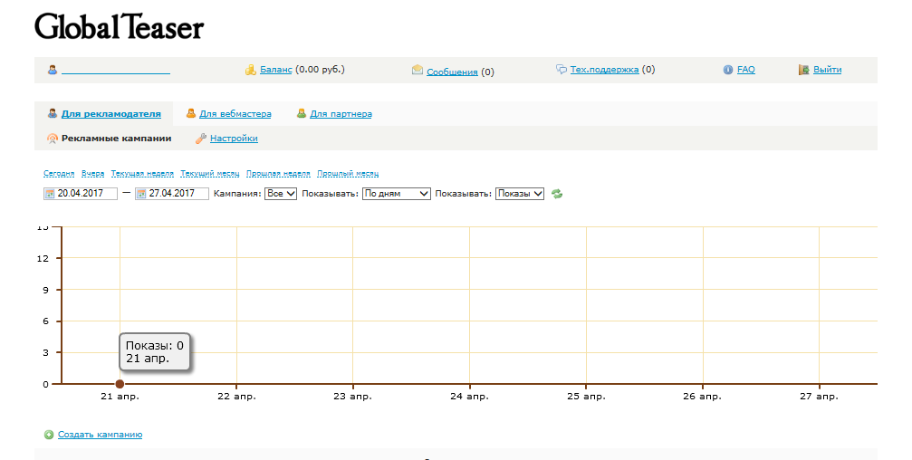Click the wrench icon beside Настройки
This screenshot has height=460, width=912.
201,139
